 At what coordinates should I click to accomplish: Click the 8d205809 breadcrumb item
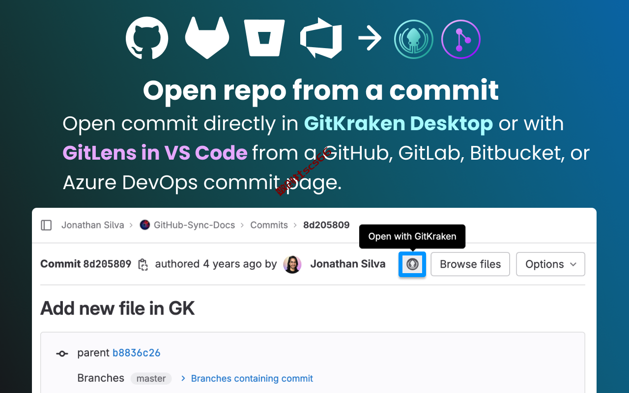326,225
